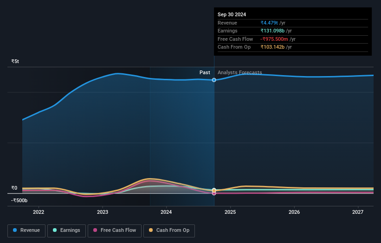Click the pink Free Cash Flow legend dot

[x=95, y=230]
